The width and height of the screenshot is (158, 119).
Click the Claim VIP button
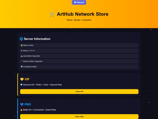(x=79, y=91)
